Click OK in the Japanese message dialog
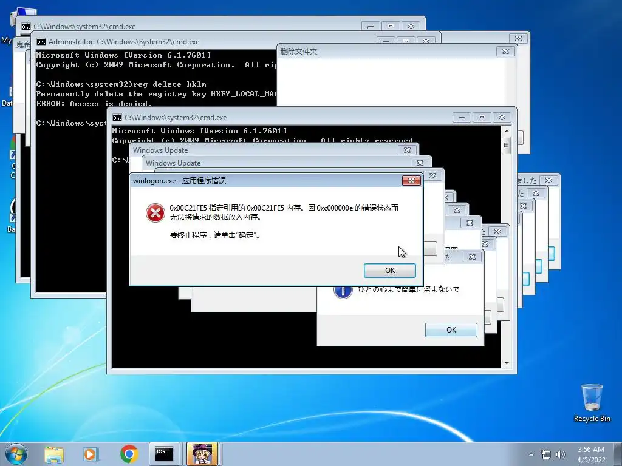Viewport: 622px width, 466px height. click(451, 329)
